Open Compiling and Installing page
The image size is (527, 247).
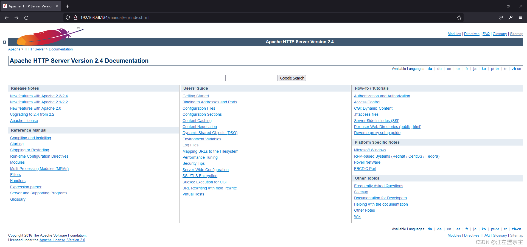(x=30, y=138)
